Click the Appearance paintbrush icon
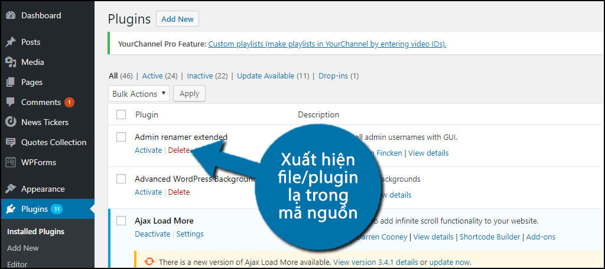 [11, 189]
